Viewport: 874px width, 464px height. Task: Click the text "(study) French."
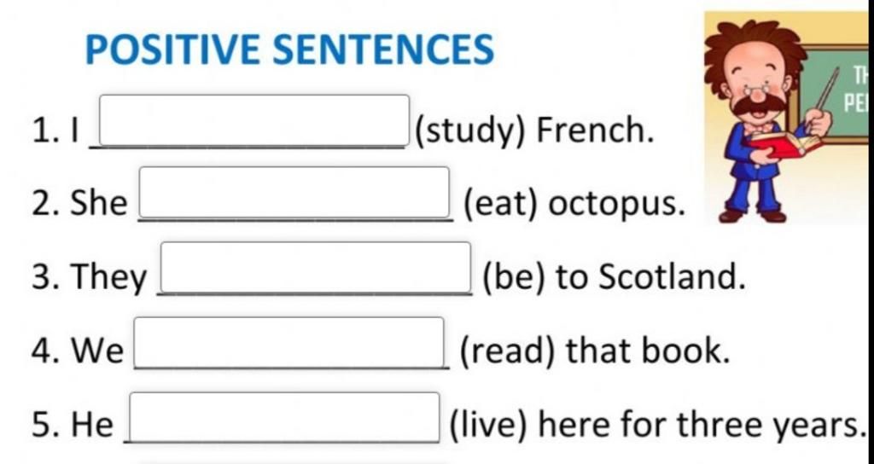534,130
